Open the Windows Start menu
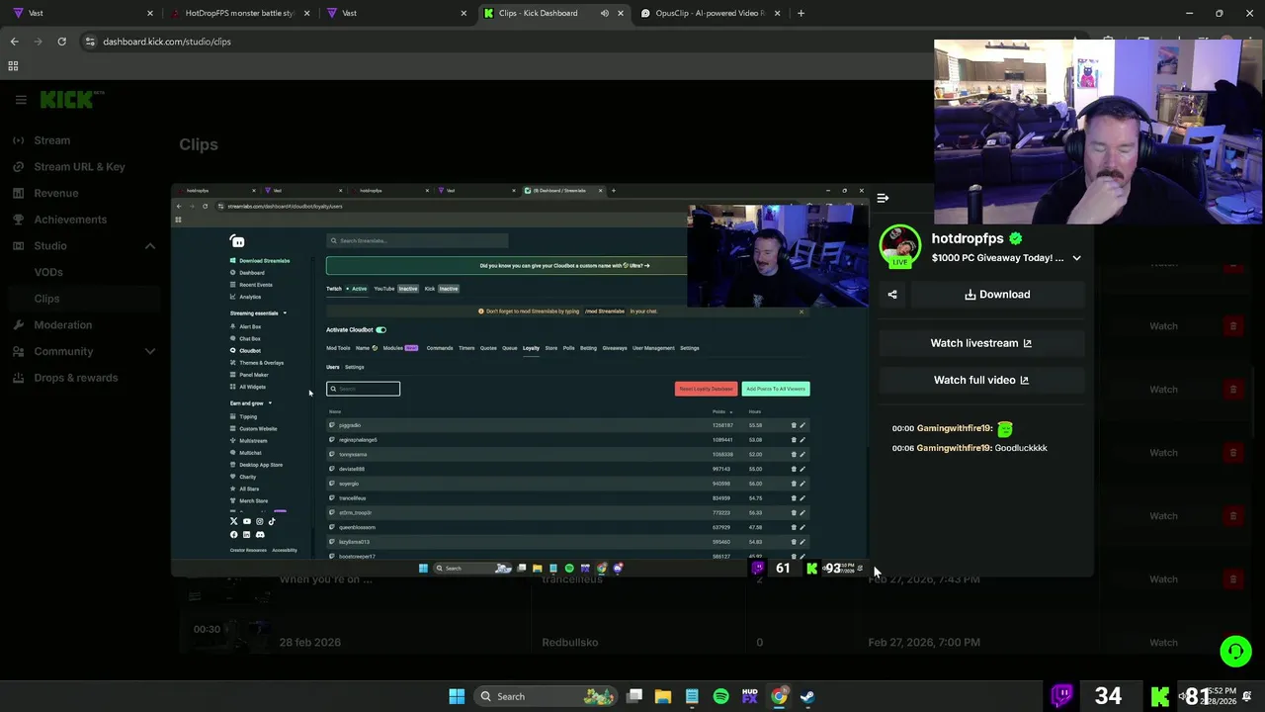The width and height of the screenshot is (1265, 712). (x=457, y=696)
